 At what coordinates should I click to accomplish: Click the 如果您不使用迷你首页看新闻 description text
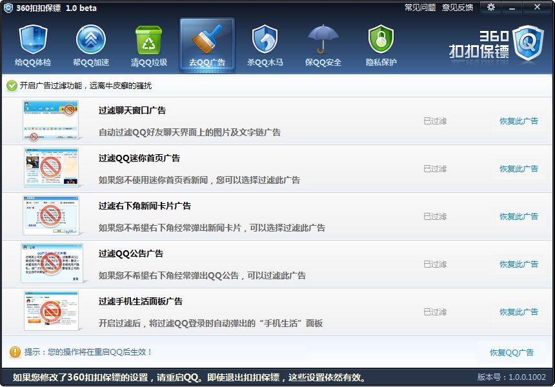click(x=199, y=180)
